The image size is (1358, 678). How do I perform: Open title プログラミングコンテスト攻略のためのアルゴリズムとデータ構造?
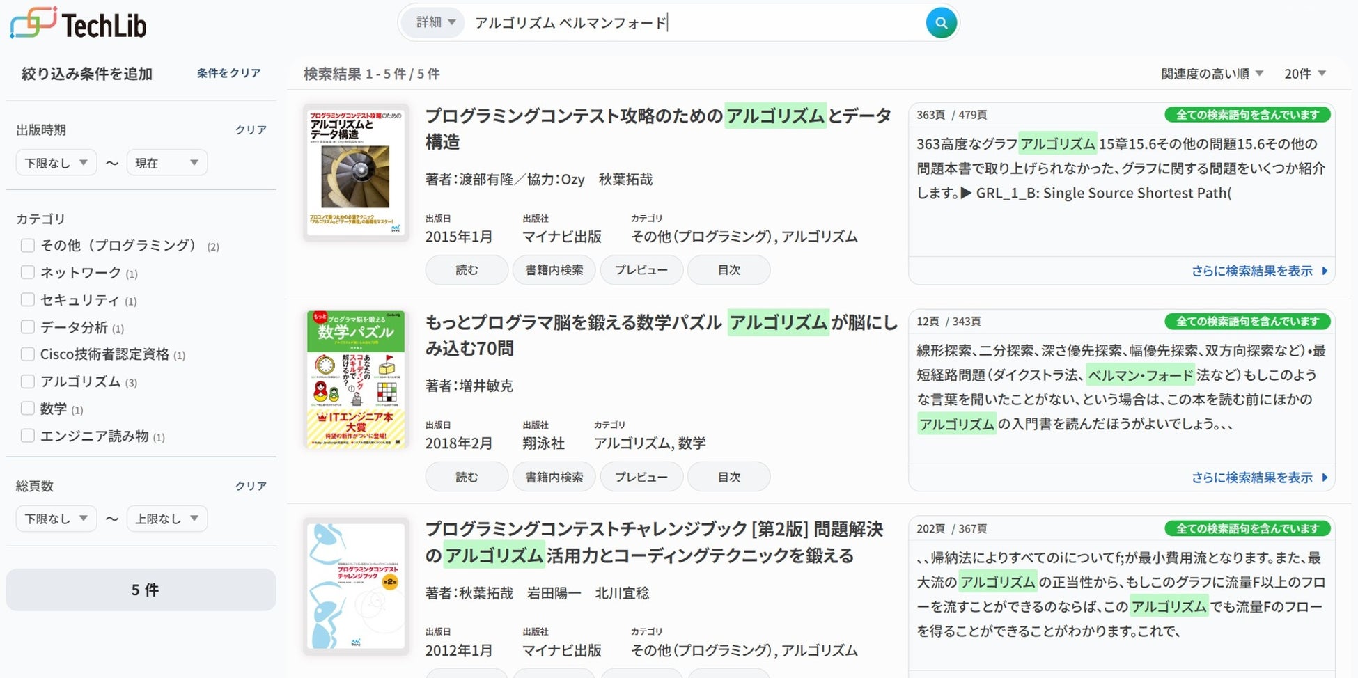tap(658, 128)
